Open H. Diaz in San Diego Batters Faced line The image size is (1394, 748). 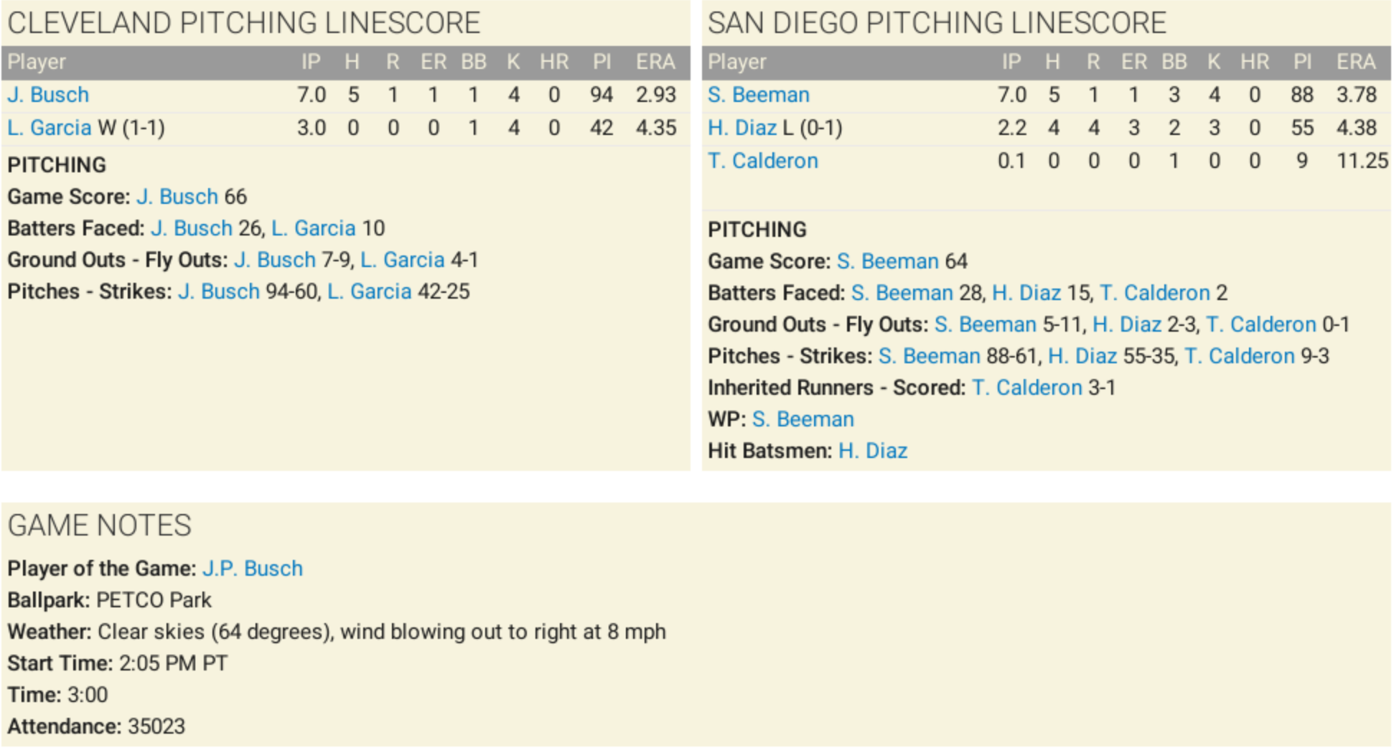point(1026,293)
